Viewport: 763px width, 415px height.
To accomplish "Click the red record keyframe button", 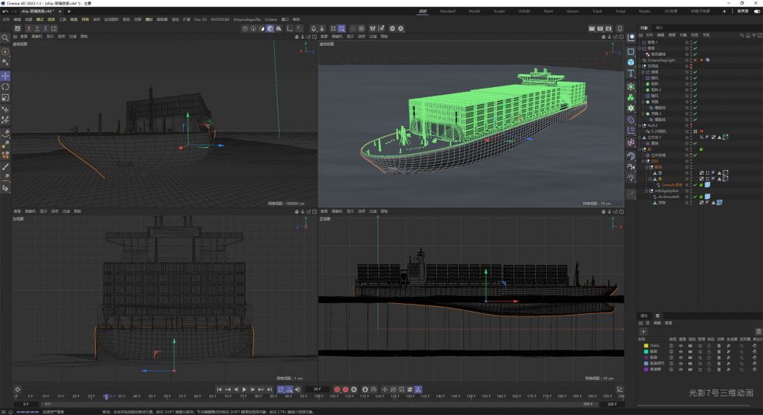I will pyautogui.click(x=338, y=389).
